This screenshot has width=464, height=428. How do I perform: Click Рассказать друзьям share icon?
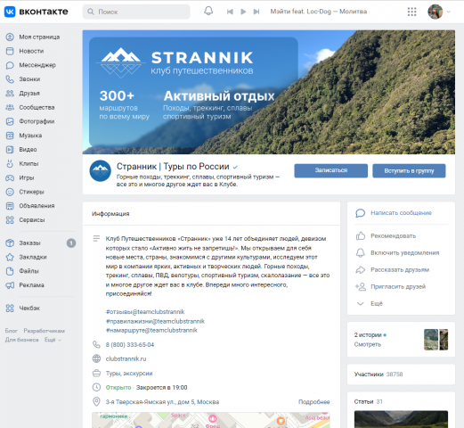coord(361,270)
